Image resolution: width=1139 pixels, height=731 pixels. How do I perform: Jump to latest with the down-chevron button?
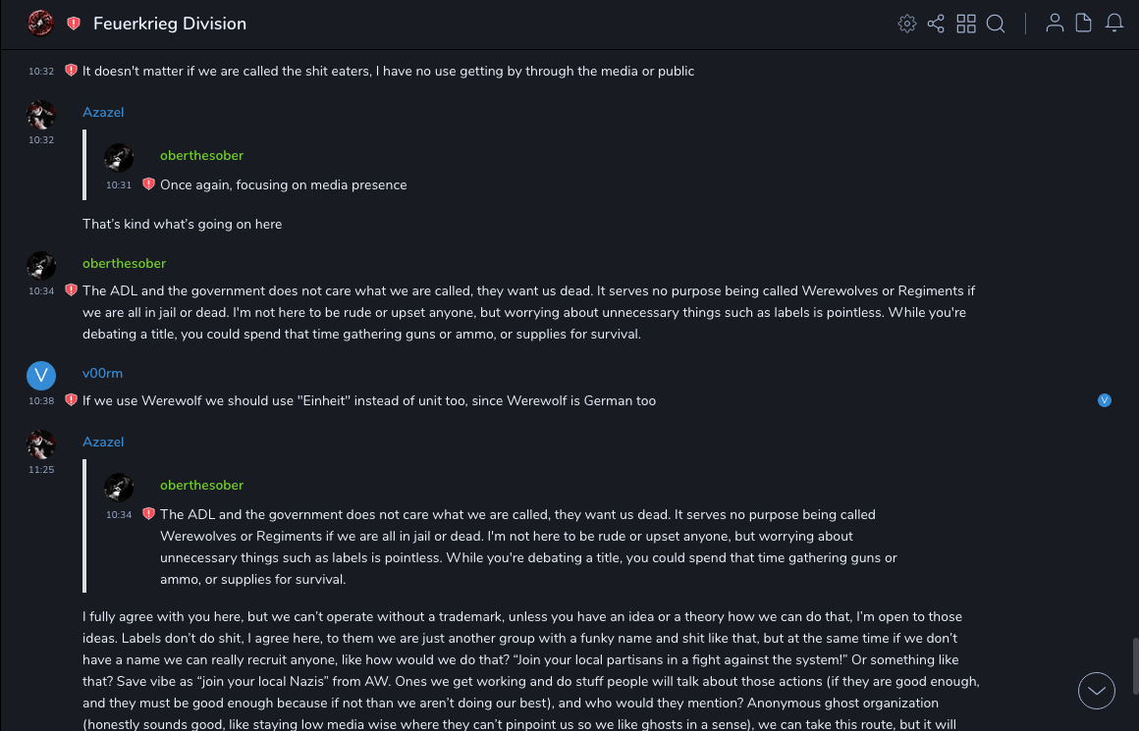point(1097,691)
